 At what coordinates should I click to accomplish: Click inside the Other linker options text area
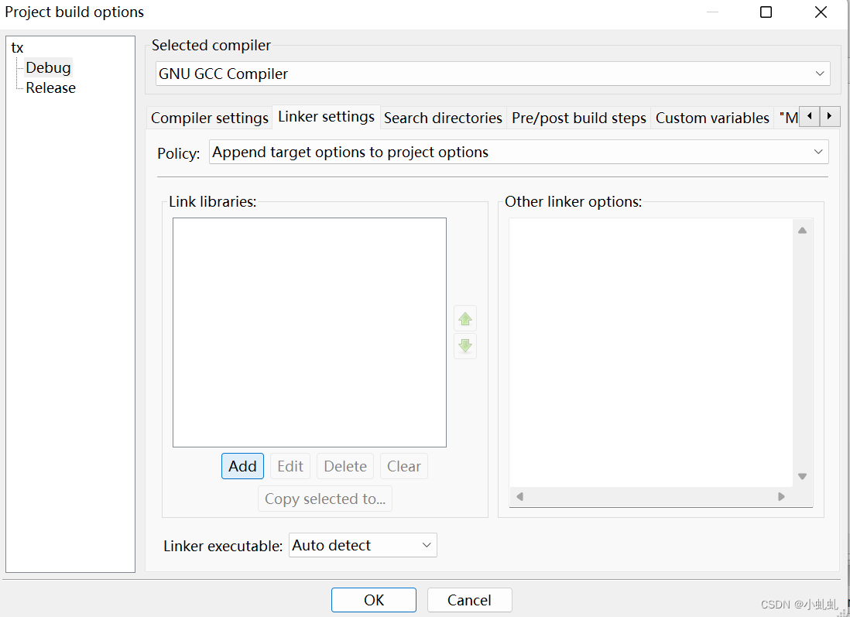click(x=651, y=352)
